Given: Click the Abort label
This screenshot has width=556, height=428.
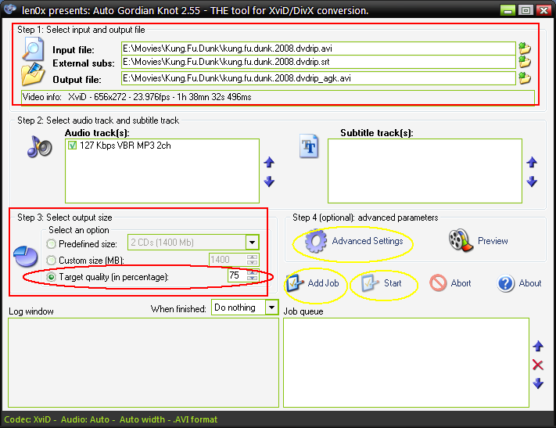Looking at the screenshot, I should pos(461,283).
